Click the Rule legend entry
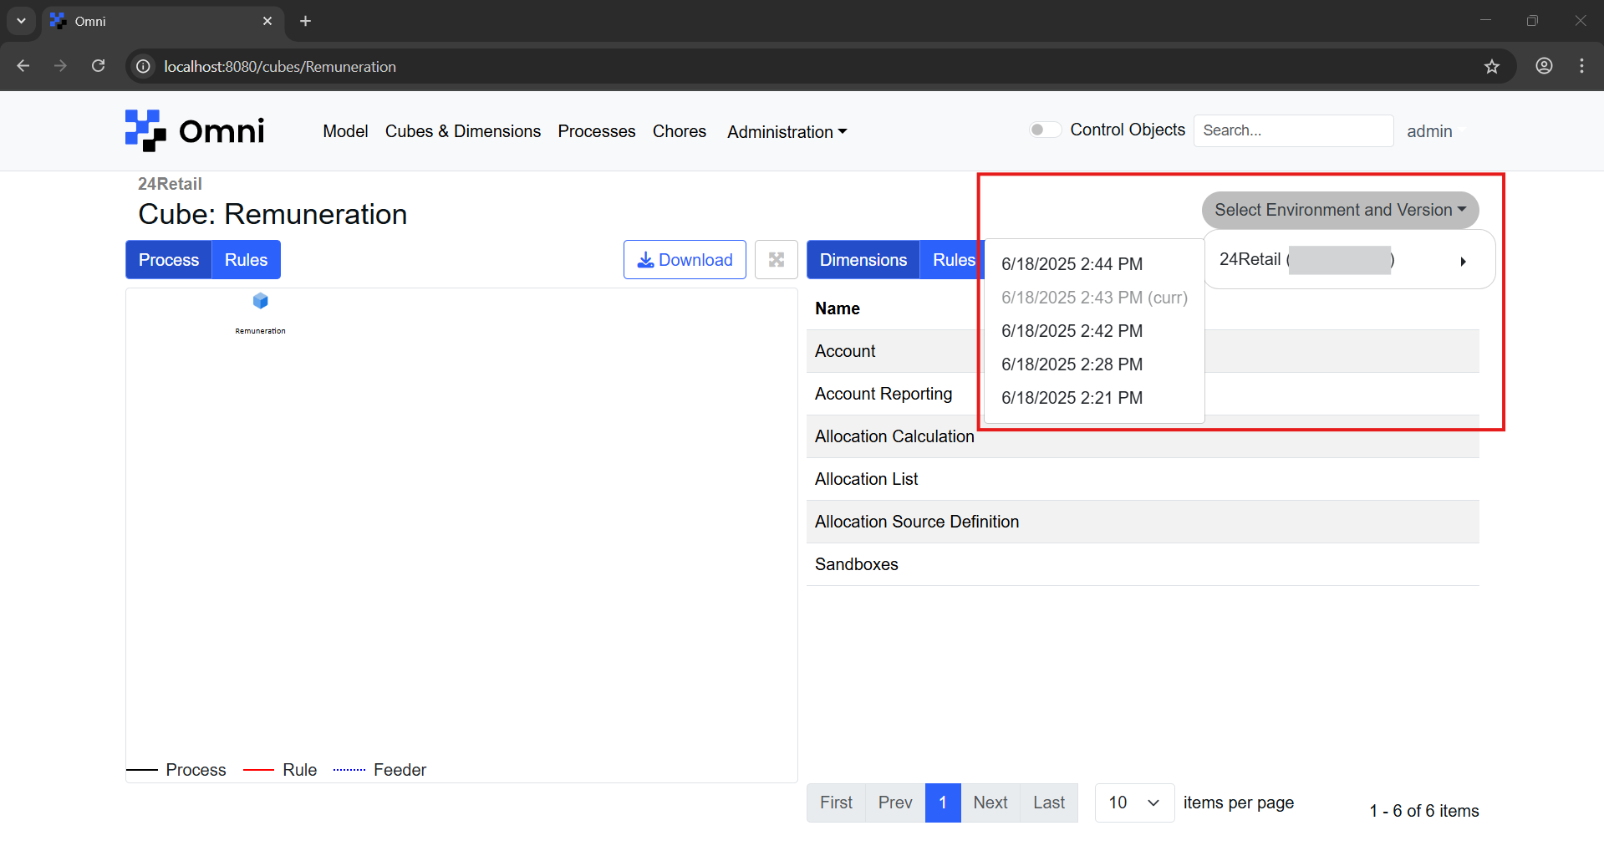 pos(280,770)
